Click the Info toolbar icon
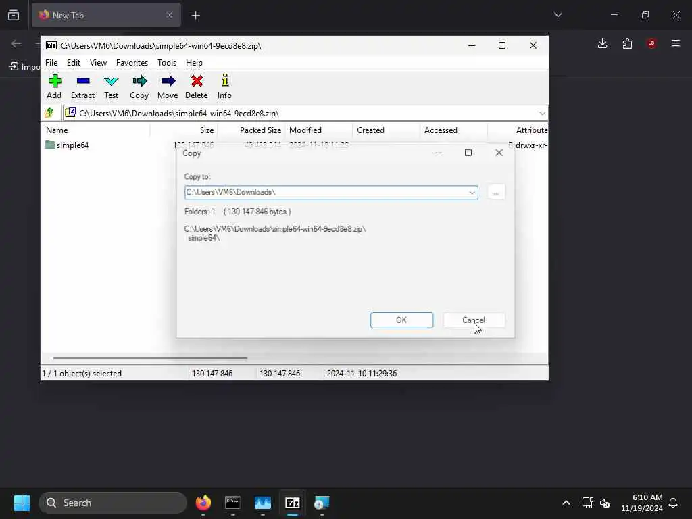The image size is (692, 519). 224,80
